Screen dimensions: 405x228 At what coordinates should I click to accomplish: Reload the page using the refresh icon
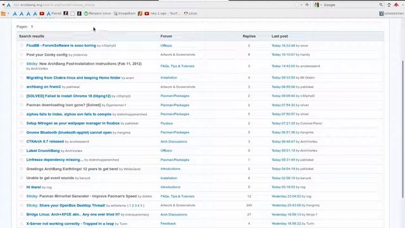[307, 5]
